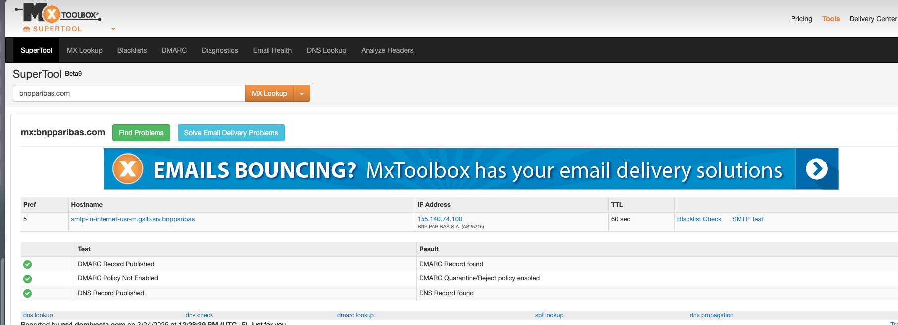Open the DNS Lookup tab
This screenshot has height=325, width=898.
point(326,50)
